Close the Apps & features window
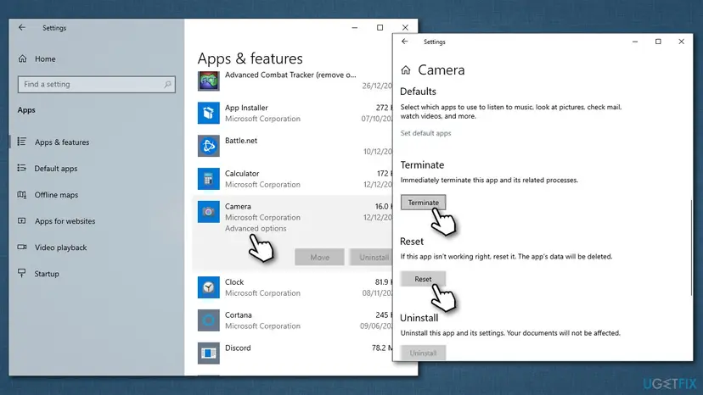The height and width of the screenshot is (395, 703). pyautogui.click(x=405, y=28)
